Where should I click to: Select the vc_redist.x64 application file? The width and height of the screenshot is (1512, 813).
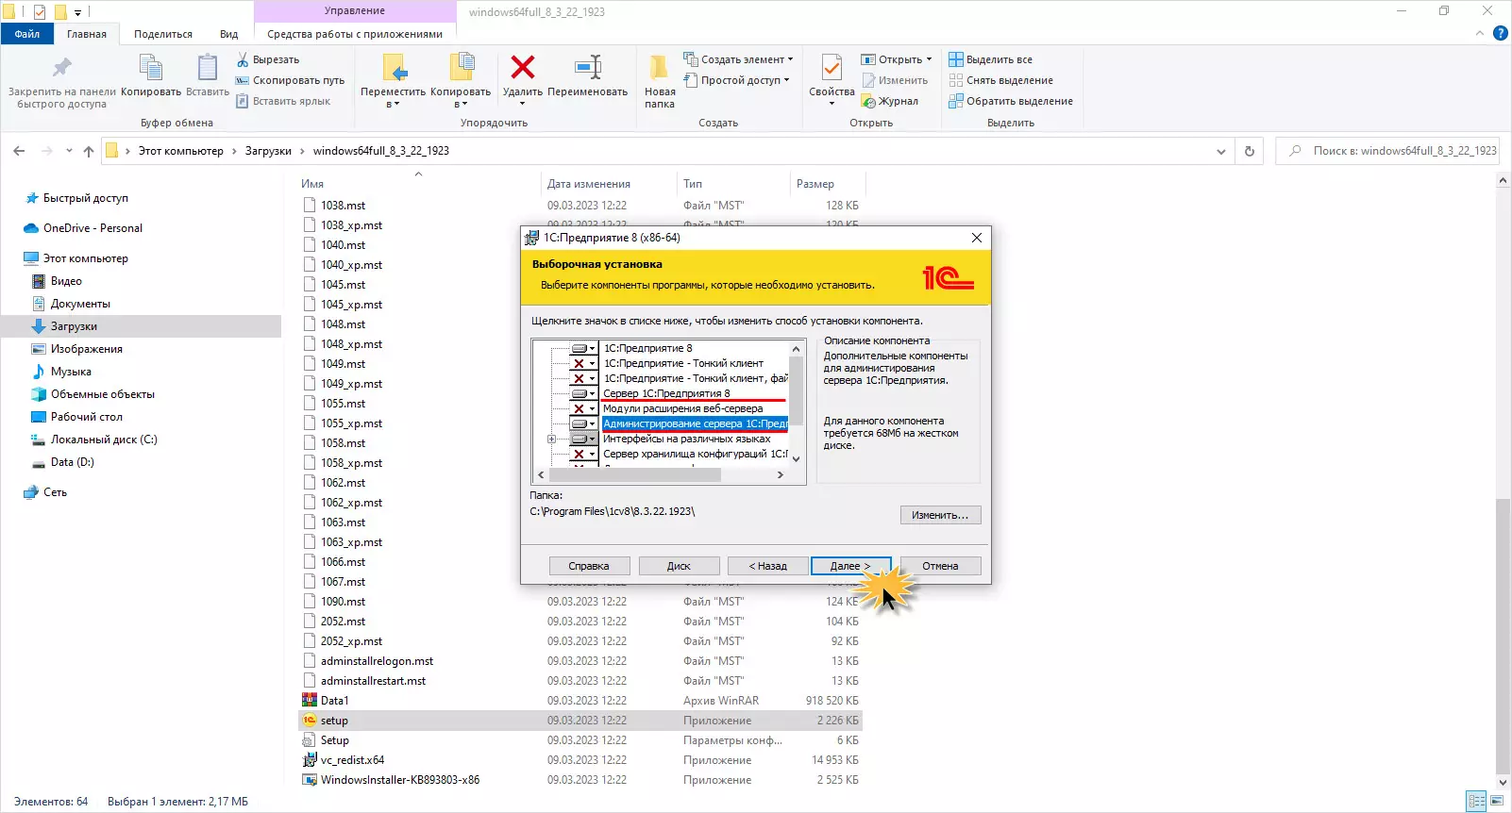tap(352, 760)
